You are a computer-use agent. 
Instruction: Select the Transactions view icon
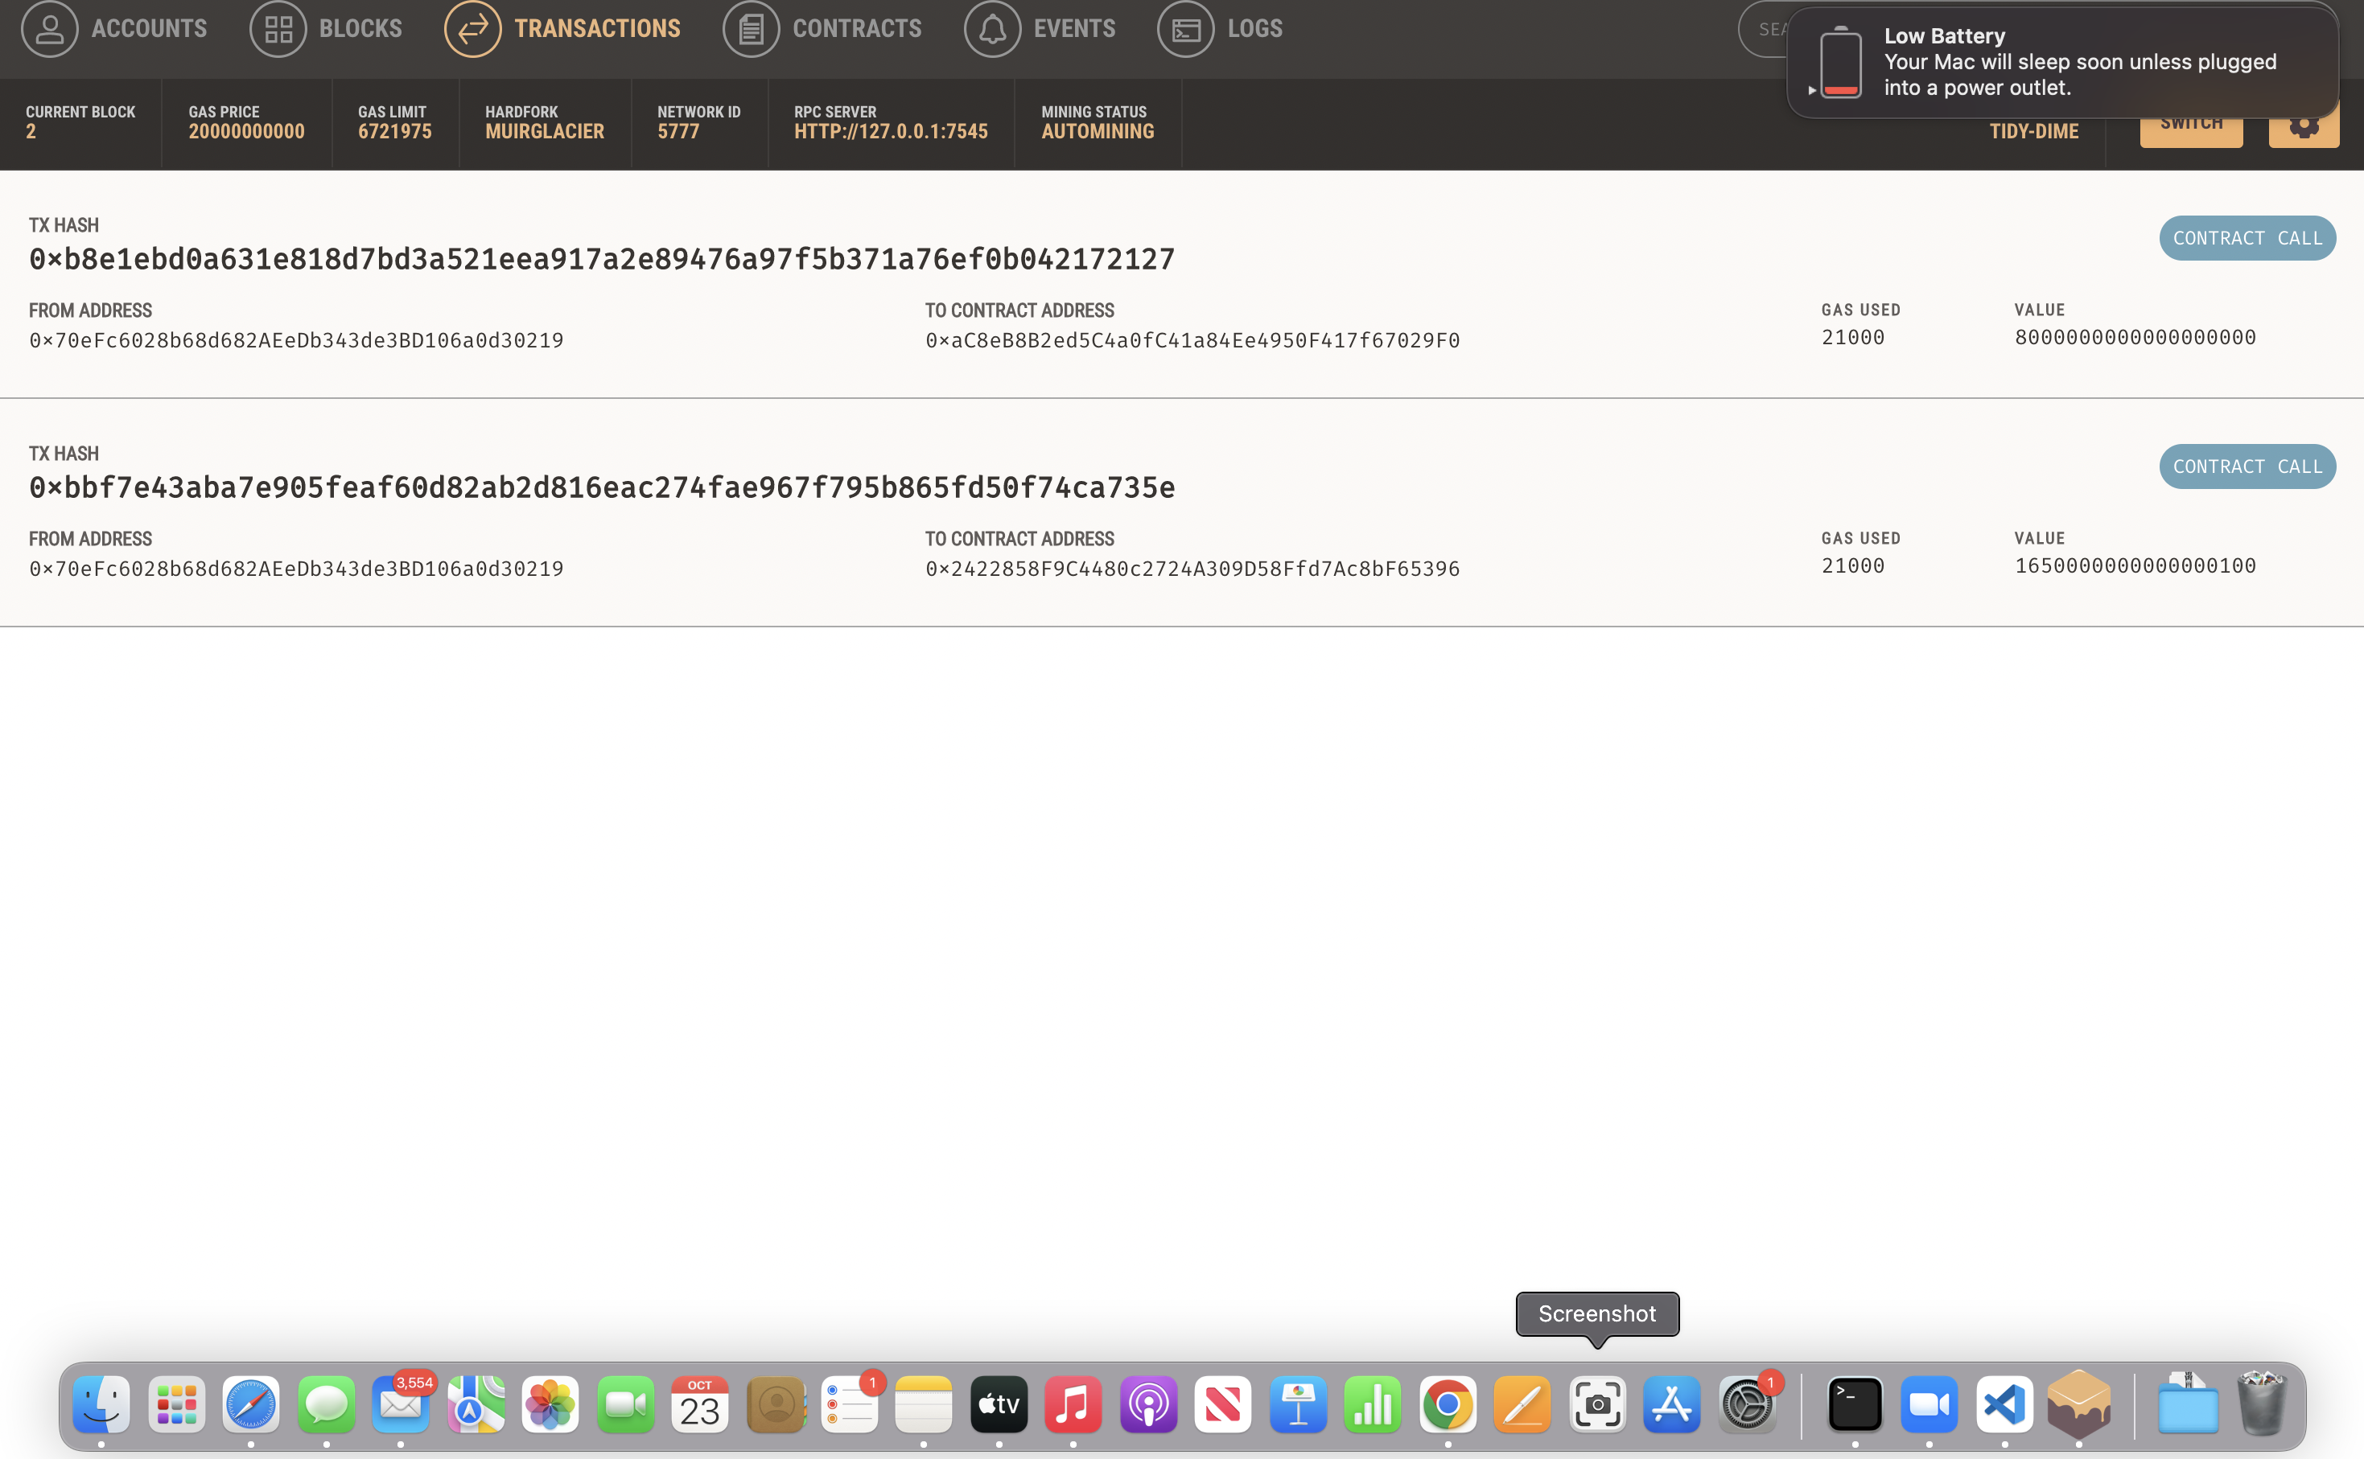coord(472,28)
